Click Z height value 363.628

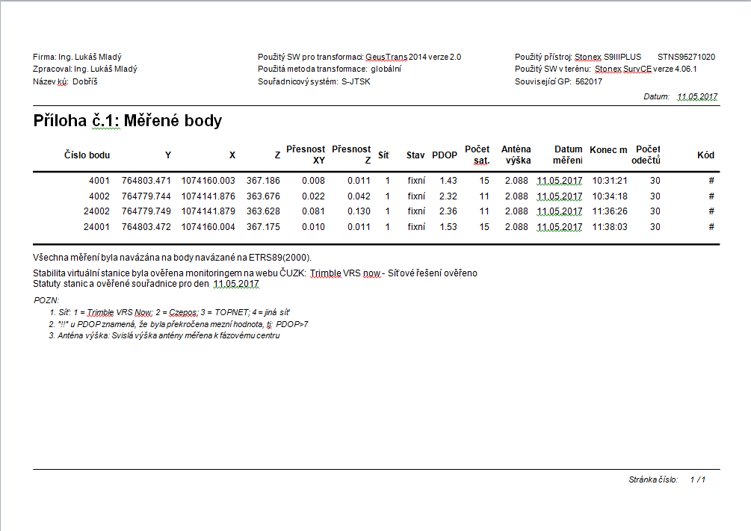point(263,211)
